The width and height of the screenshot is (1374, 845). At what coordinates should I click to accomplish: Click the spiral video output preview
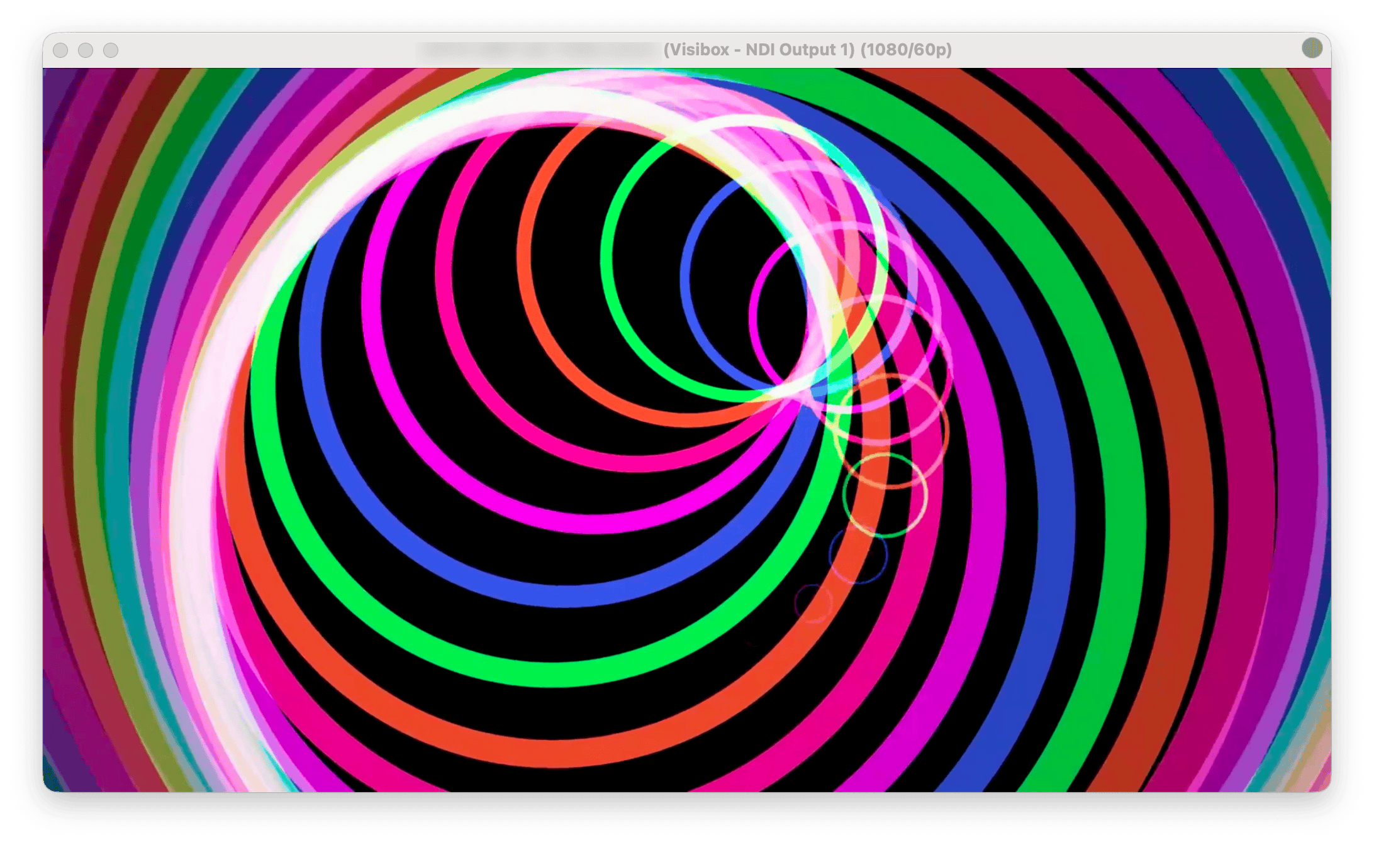pyautogui.click(x=687, y=430)
